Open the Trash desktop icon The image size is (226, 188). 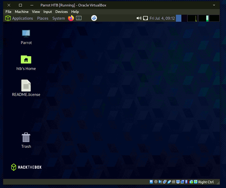coord(26,138)
